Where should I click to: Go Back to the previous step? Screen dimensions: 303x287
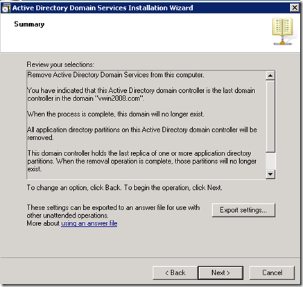pyautogui.click(x=175, y=273)
